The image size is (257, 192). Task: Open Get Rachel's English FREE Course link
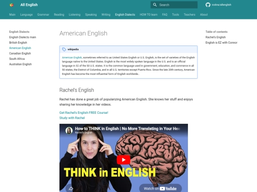[x=84, y=113]
